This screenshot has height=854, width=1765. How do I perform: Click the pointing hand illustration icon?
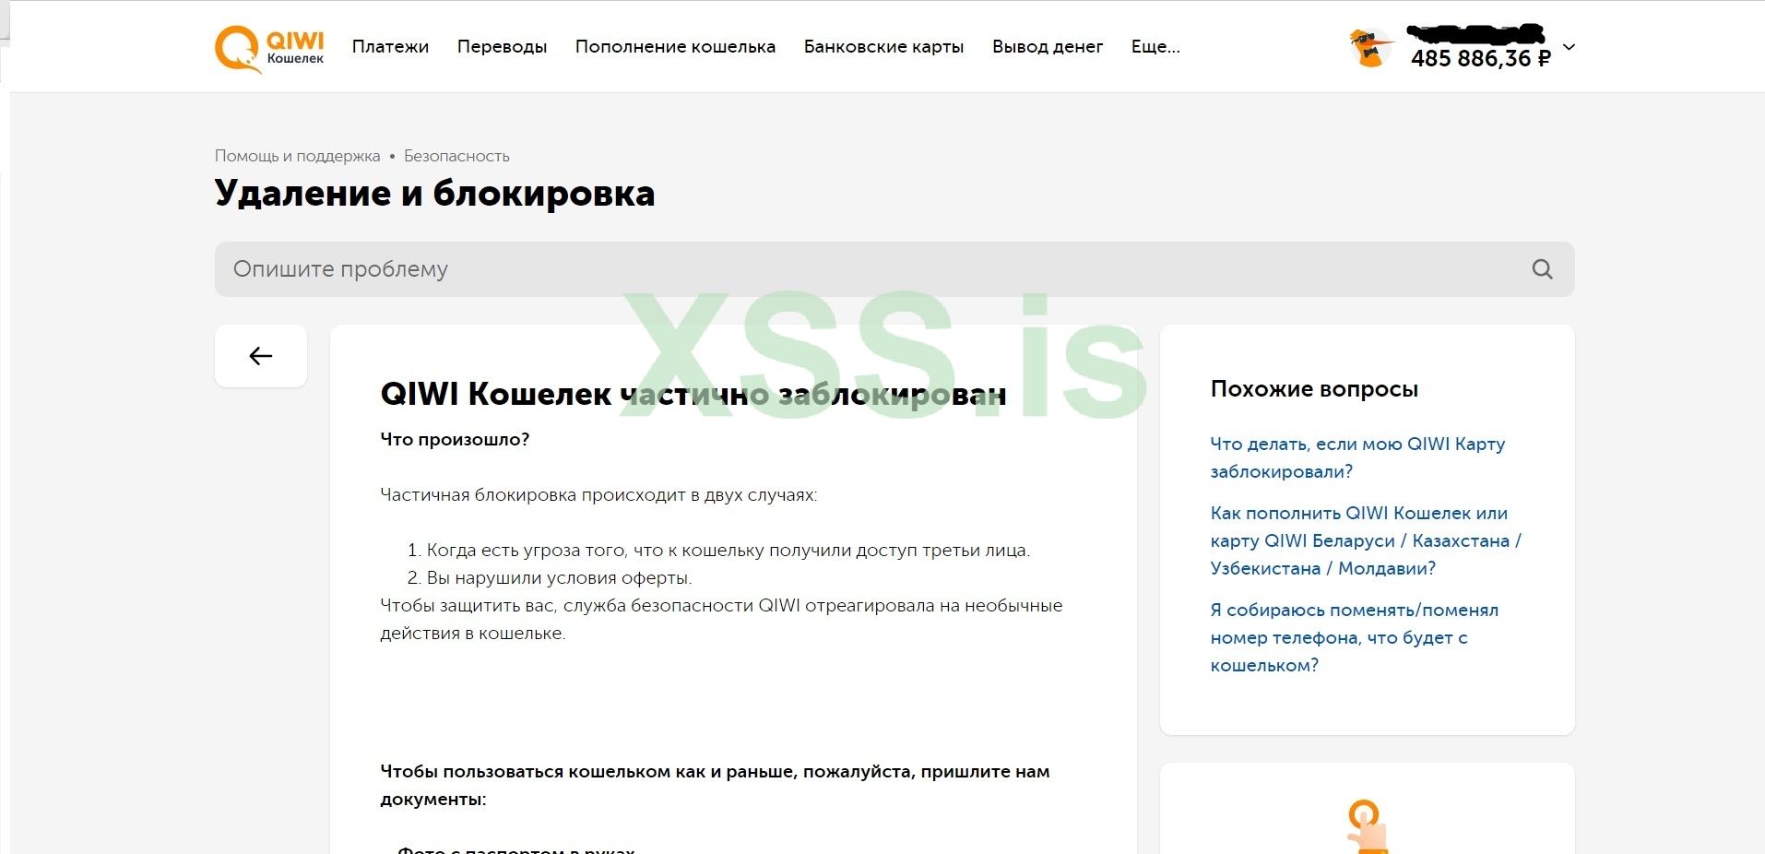pos(1367,826)
